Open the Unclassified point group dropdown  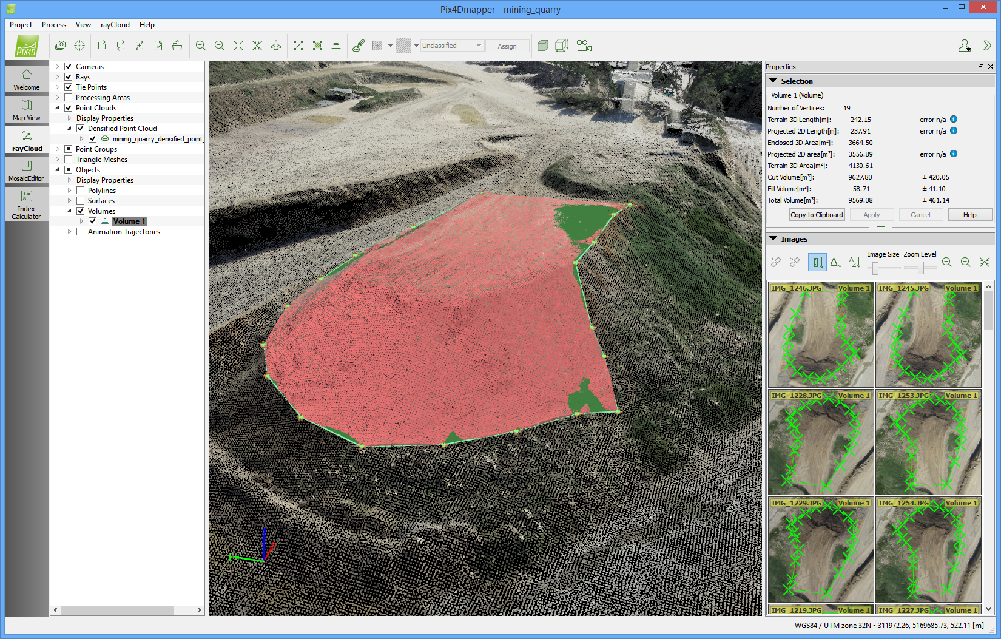pos(452,46)
